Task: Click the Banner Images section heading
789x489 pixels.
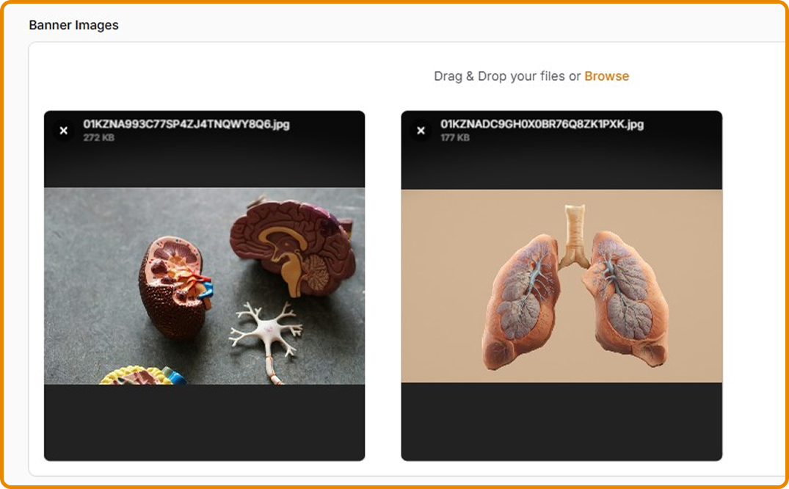Action: 73,25
